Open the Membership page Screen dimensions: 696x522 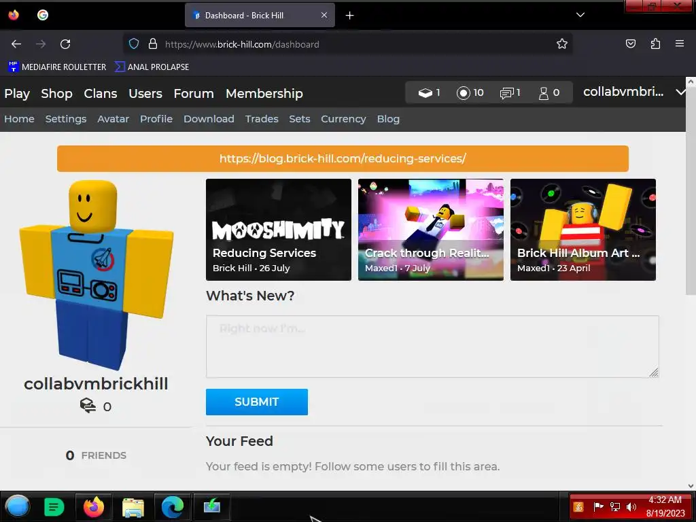(264, 94)
